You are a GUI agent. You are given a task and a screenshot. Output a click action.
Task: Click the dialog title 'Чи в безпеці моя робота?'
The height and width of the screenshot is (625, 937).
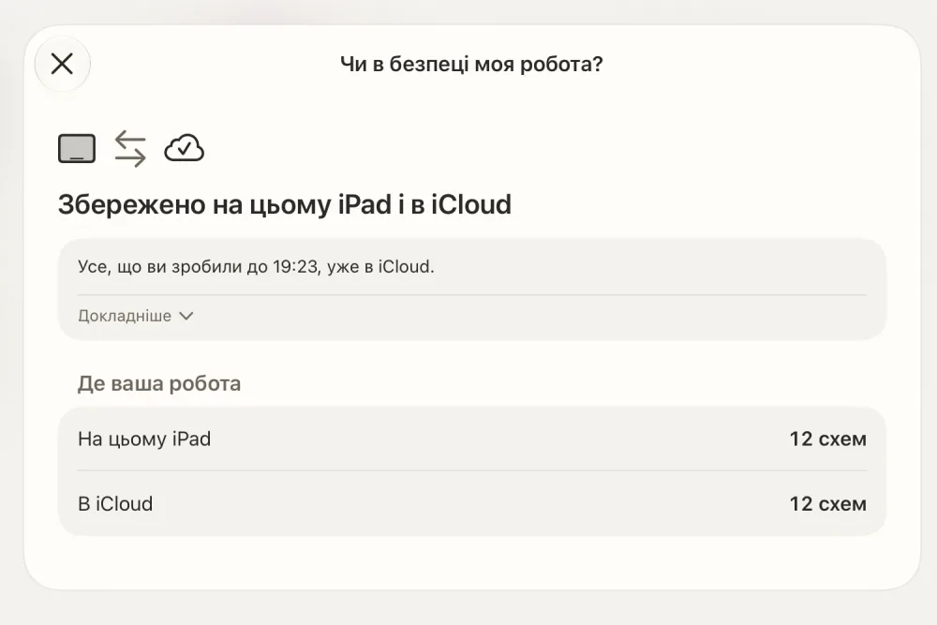pyautogui.click(x=471, y=64)
